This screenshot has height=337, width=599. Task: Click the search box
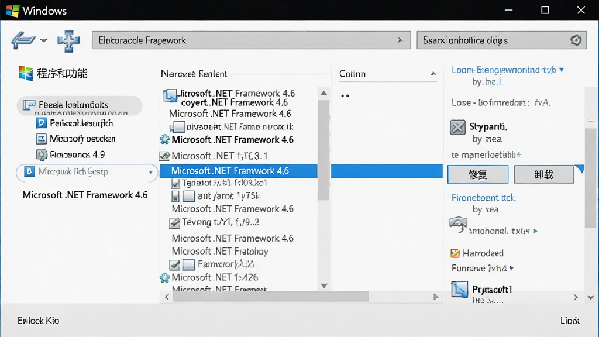[x=501, y=40]
